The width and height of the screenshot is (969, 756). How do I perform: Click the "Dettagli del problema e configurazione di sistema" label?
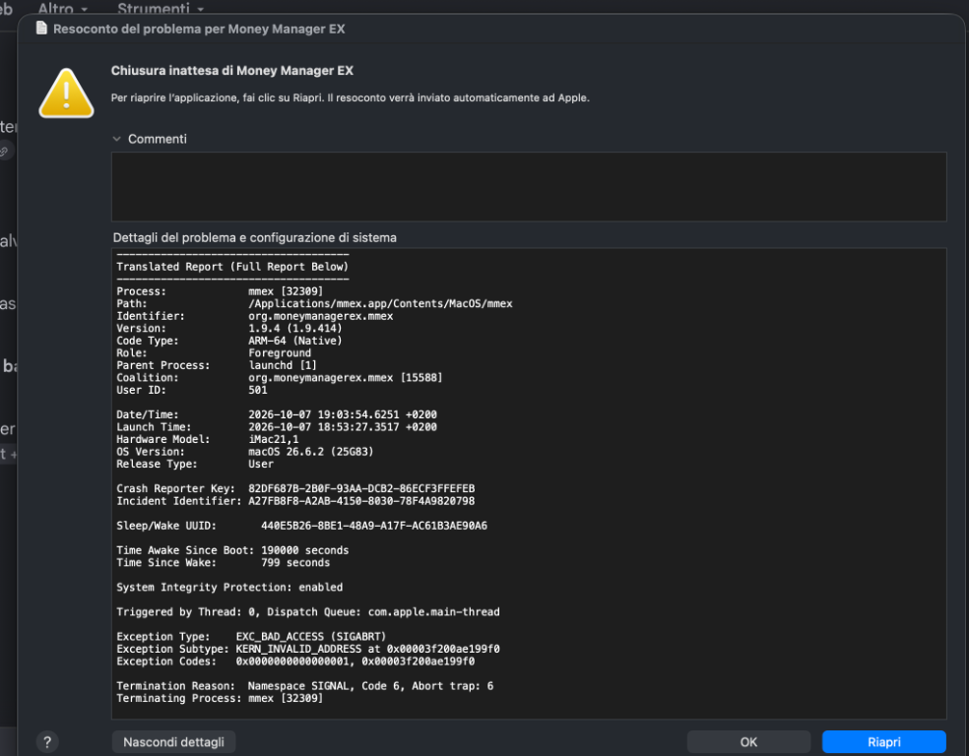point(255,238)
